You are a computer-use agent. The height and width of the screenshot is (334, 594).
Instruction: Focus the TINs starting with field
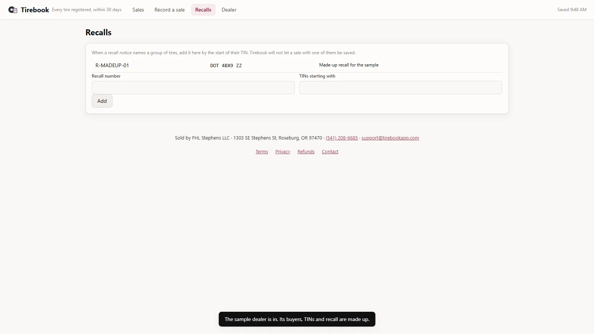click(x=401, y=88)
